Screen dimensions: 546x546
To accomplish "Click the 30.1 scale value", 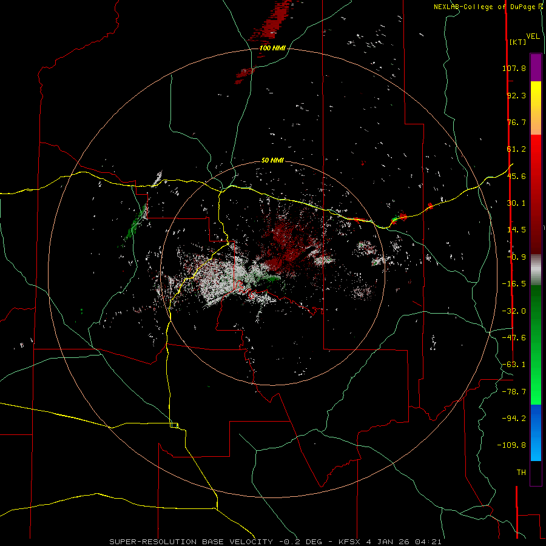I will pyautogui.click(x=516, y=203).
